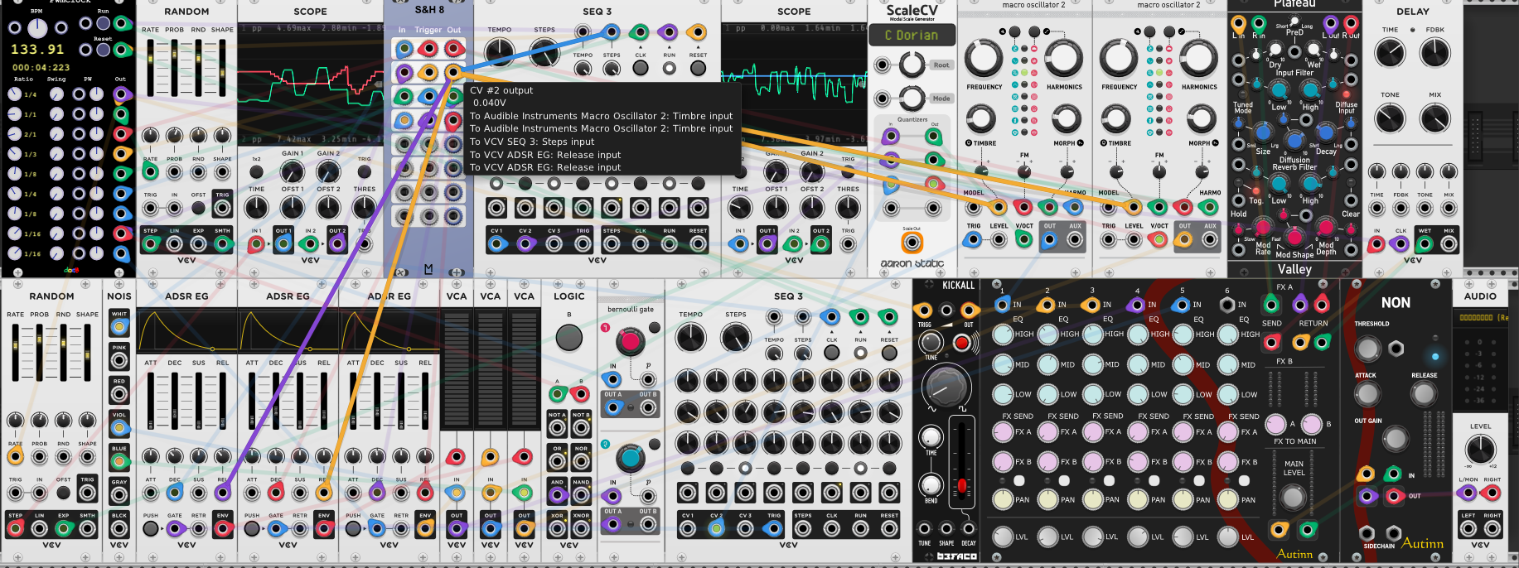Click the S&H 8 first-row In port
1519x568 pixels.
(x=404, y=49)
